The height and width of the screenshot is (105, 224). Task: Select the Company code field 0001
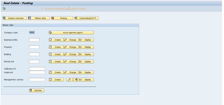[x=32, y=33]
